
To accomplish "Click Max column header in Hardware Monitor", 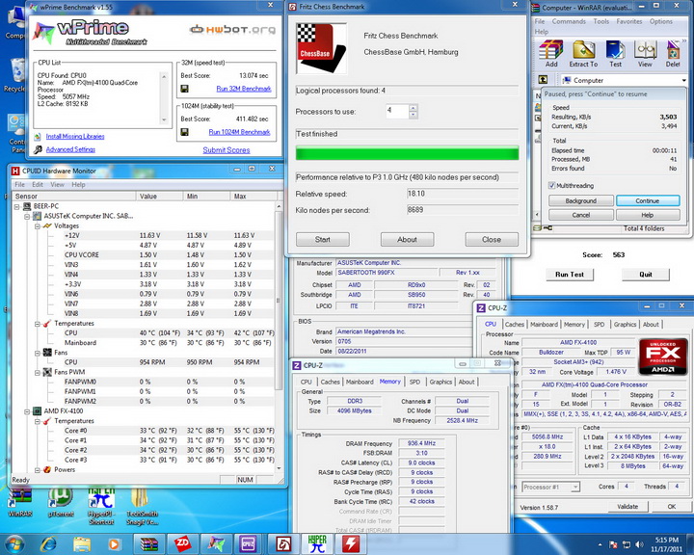I will [254, 196].
